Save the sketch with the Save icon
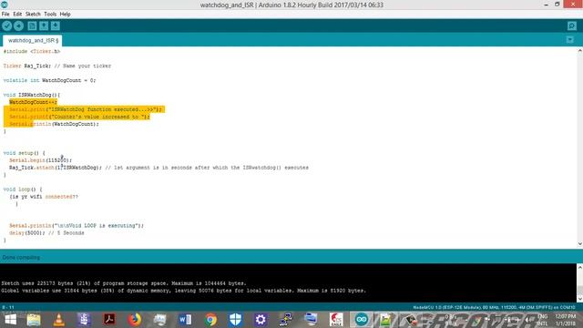The image size is (583, 328). [x=55, y=26]
